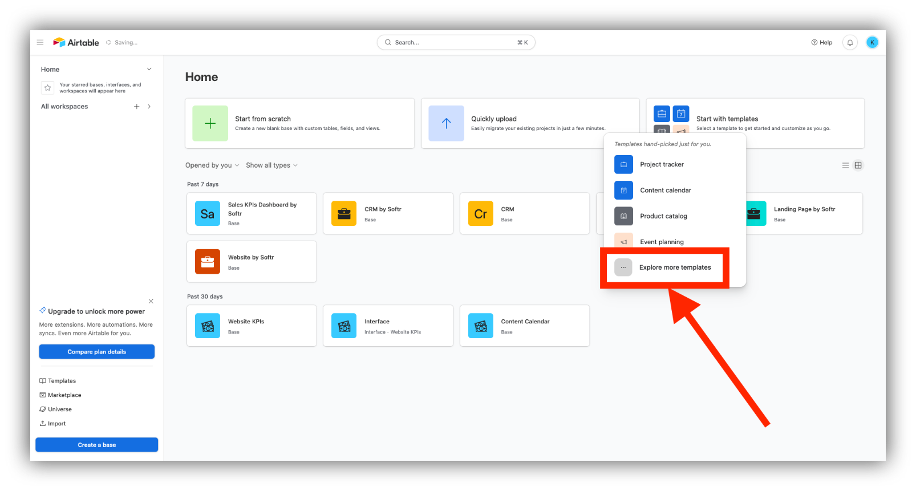Image resolution: width=916 pixels, height=491 pixels.
Task: Choose Explore more templates
Action: (664, 267)
